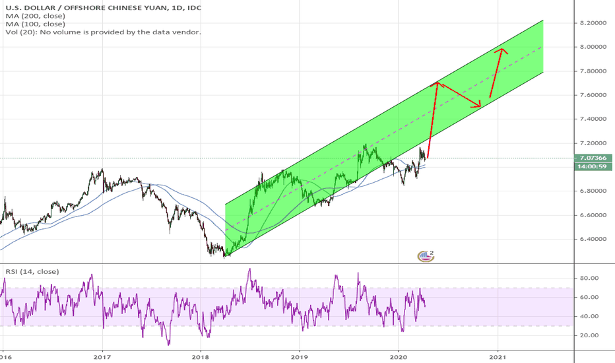
Task: Click the 8.00000 price axis label
Action: (593, 47)
